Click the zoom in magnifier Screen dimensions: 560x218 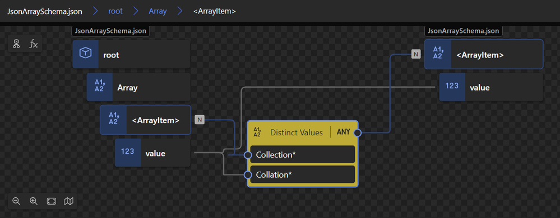(x=34, y=201)
